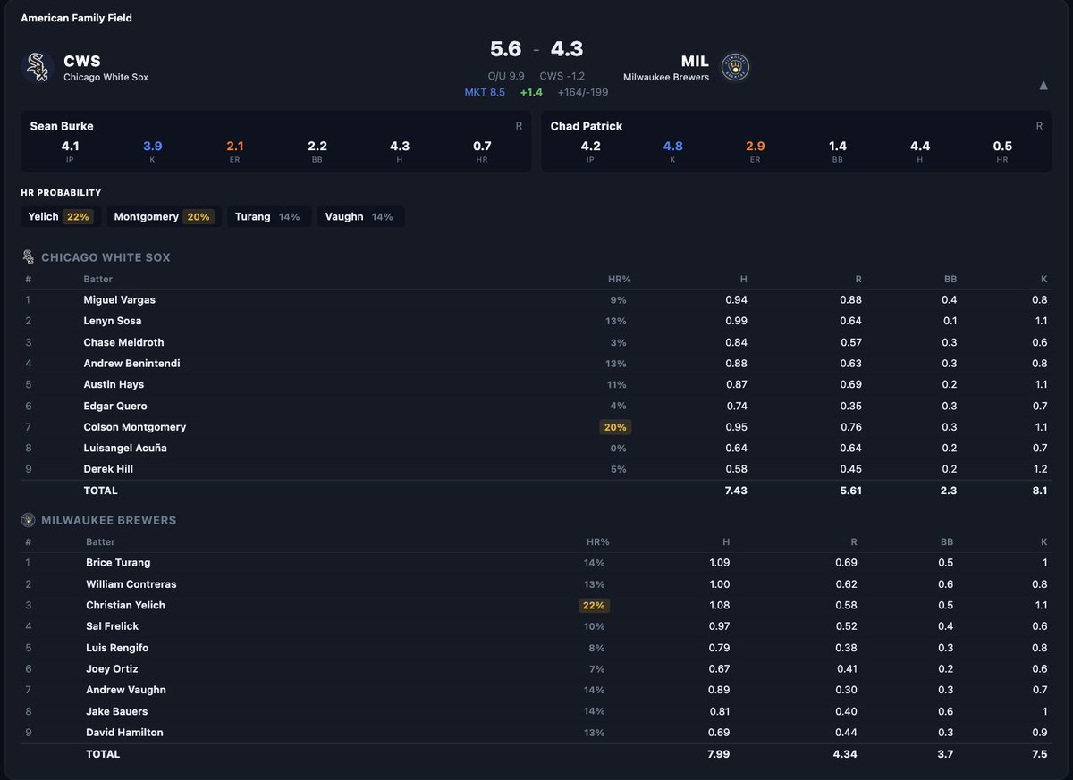Click the small Brewers icon beside lineup heading
Image resolution: width=1073 pixels, height=780 pixels.
pos(29,520)
